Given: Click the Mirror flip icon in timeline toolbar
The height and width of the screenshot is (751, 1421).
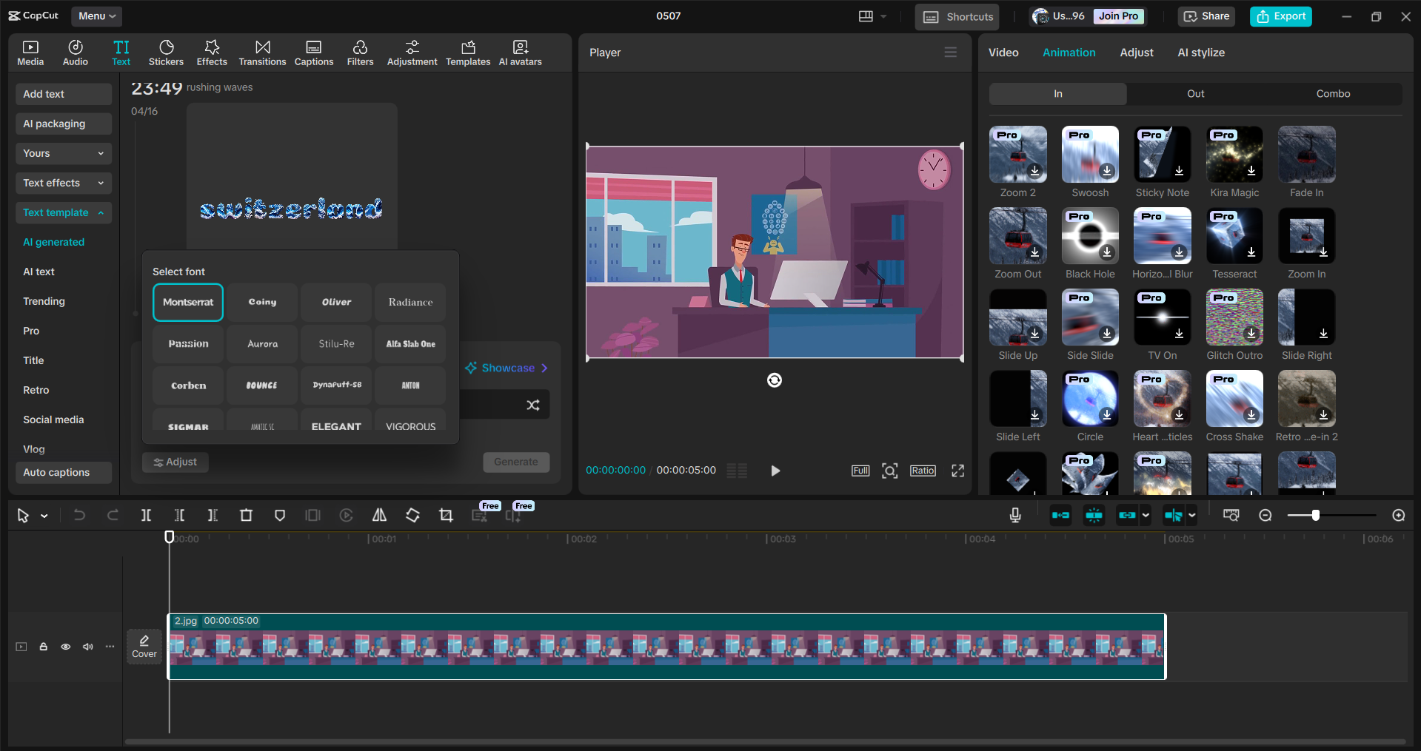Looking at the screenshot, I should (x=379, y=515).
